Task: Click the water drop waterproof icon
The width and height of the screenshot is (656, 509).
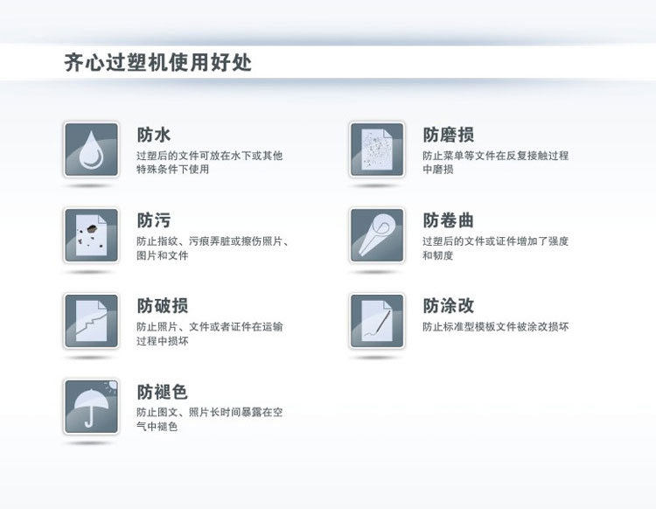Action: pos(90,150)
